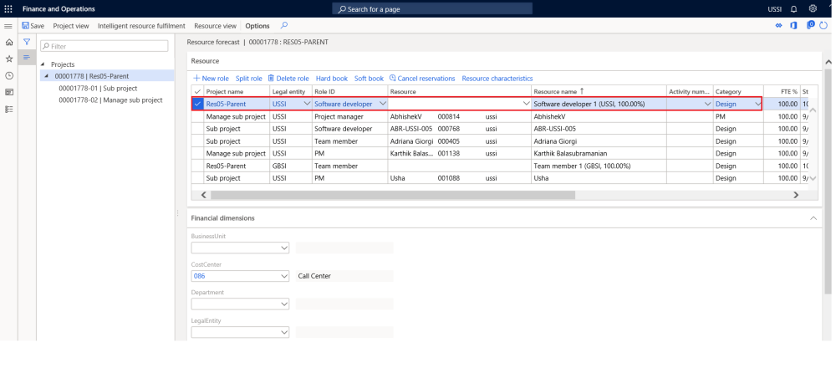This screenshot has height=378, width=836.
Task: Open the Role ID dropdown for Software developer
Action: (383, 104)
